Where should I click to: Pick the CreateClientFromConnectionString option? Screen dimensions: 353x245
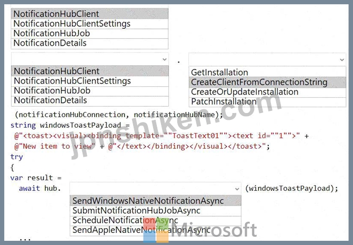pyautogui.click(x=267, y=82)
